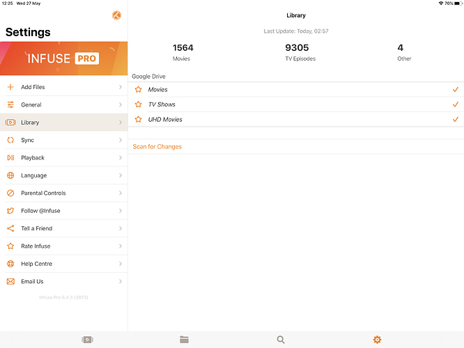This screenshot has height=348, width=464.
Task: Tap the 1564 Movies count
Action: click(x=183, y=52)
